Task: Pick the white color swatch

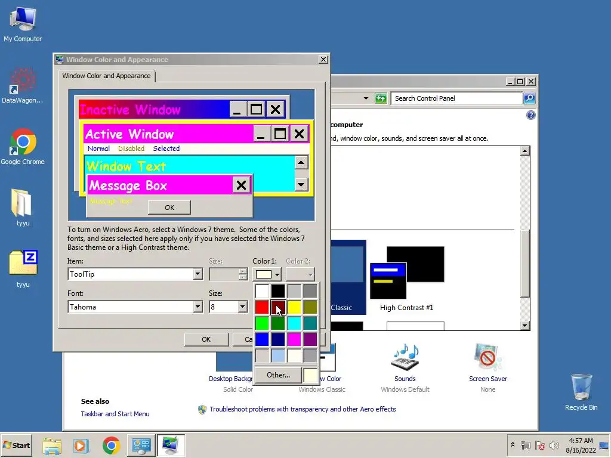Action: (x=262, y=291)
